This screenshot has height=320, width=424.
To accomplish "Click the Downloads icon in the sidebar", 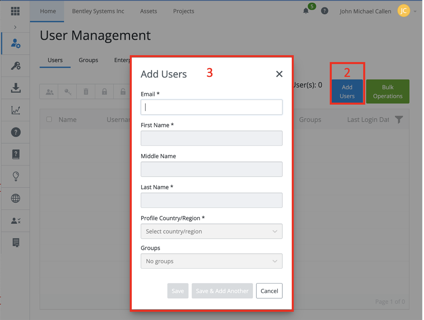I will click(x=15, y=88).
